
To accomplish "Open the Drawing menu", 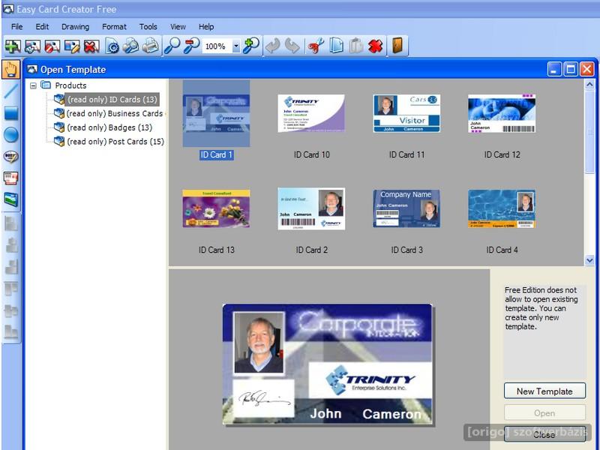I will pos(76,27).
